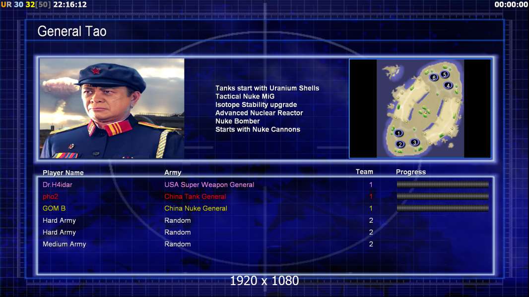Click the GOM B loading progress bar

tap(443, 208)
